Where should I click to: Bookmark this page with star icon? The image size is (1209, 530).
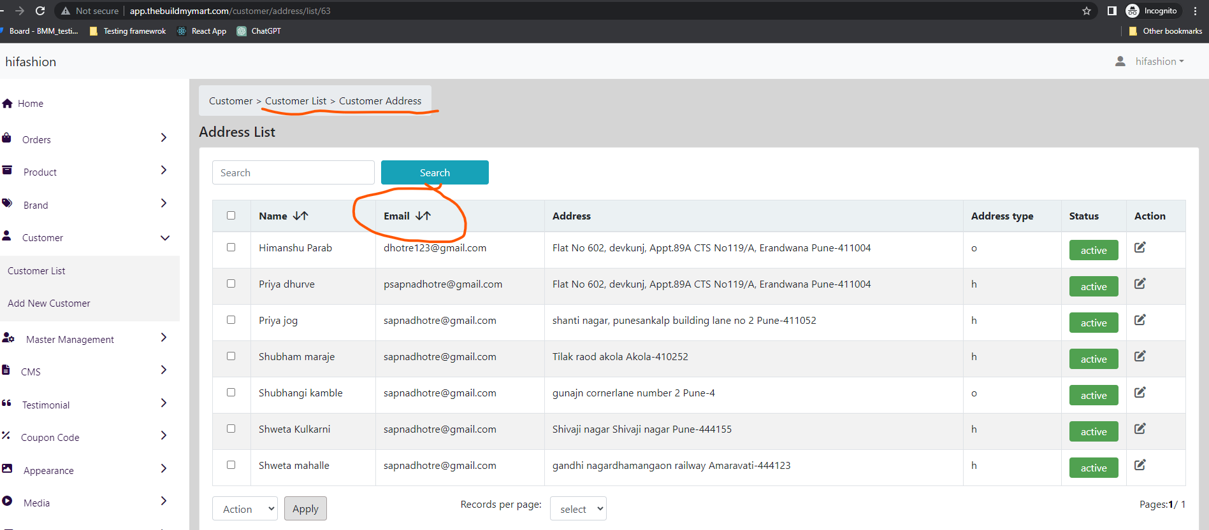[1087, 11]
